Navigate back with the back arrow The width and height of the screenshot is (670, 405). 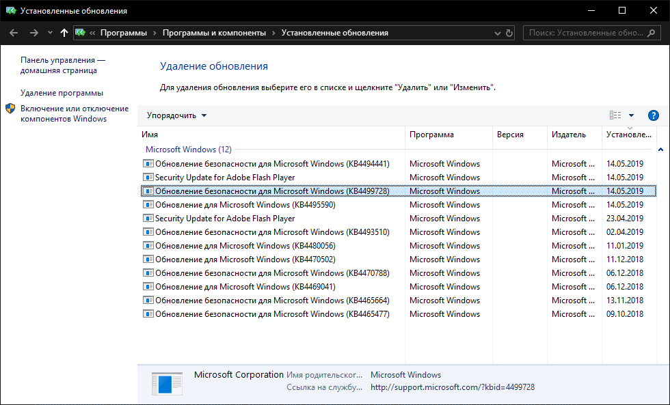[x=14, y=32]
